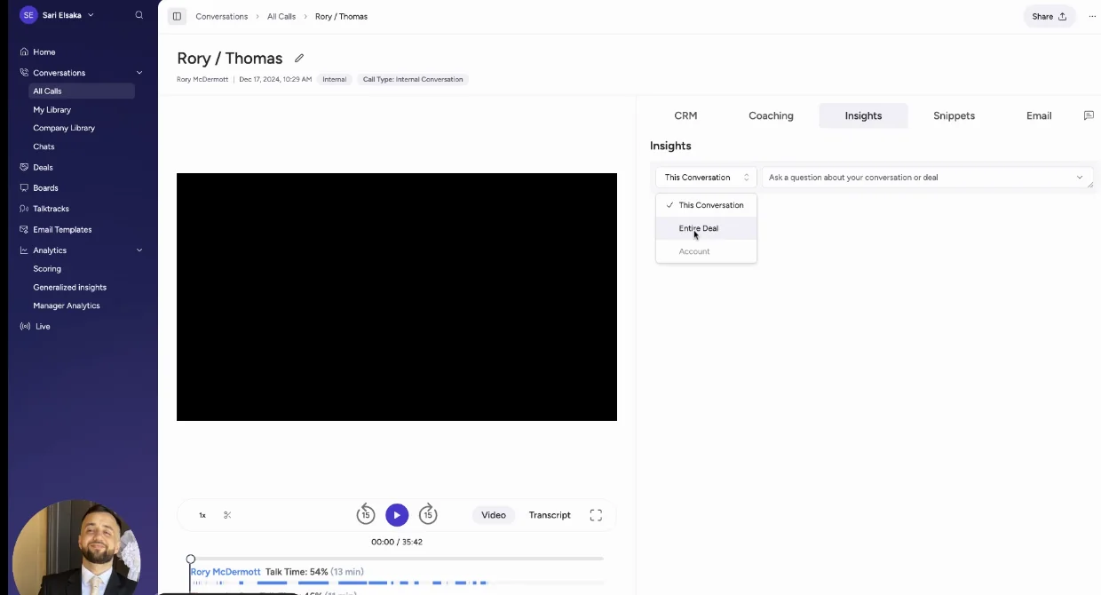Select the Entire Deal option
The height and width of the screenshot is (595, 1101).
(x=706, y=228)
